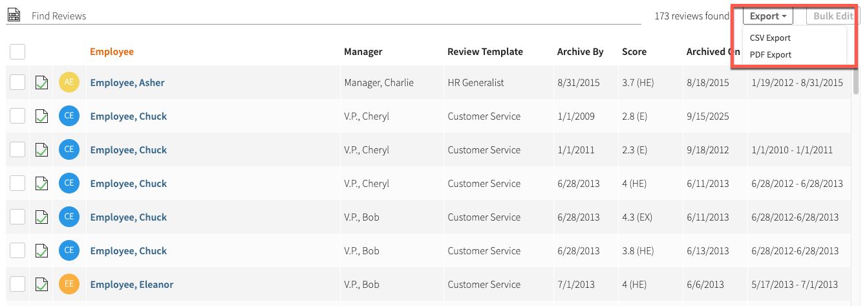Open the Employee, Asher link
The width and height of the screenshot is (867, 306).
tap(127, 83)
